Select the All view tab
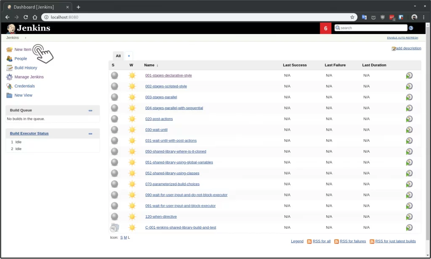Viewport: 431px width, 259px height. click(118, 56)
